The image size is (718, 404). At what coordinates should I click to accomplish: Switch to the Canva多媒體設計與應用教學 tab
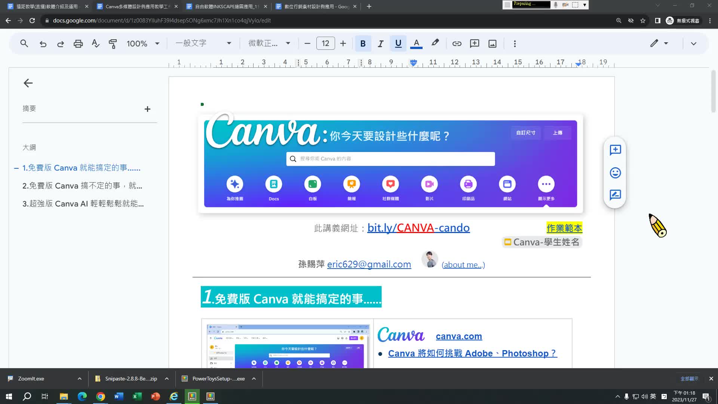[x=137, y=6]
